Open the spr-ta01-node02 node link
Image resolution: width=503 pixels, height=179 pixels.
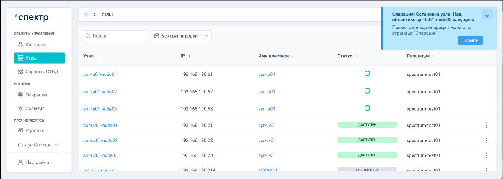100,92
